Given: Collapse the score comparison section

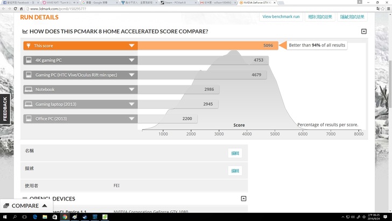Looking at the screenshot, I should click(x=364, y=31).
